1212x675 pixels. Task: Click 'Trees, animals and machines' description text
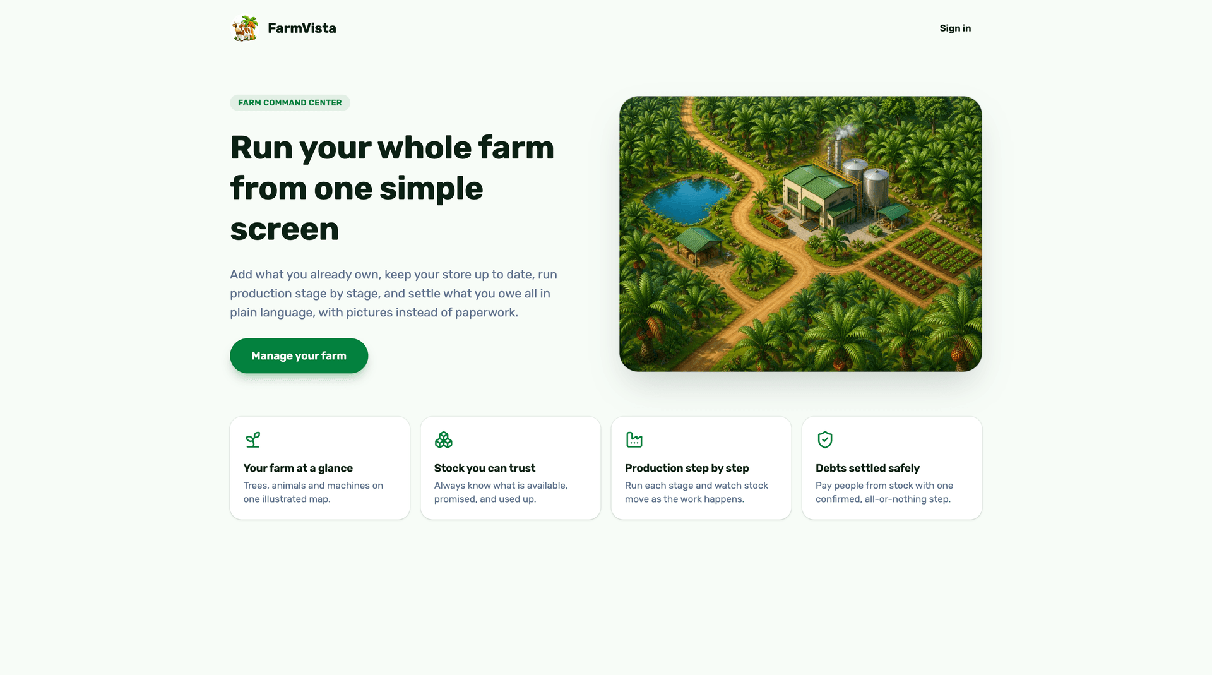tap(313, 492)
